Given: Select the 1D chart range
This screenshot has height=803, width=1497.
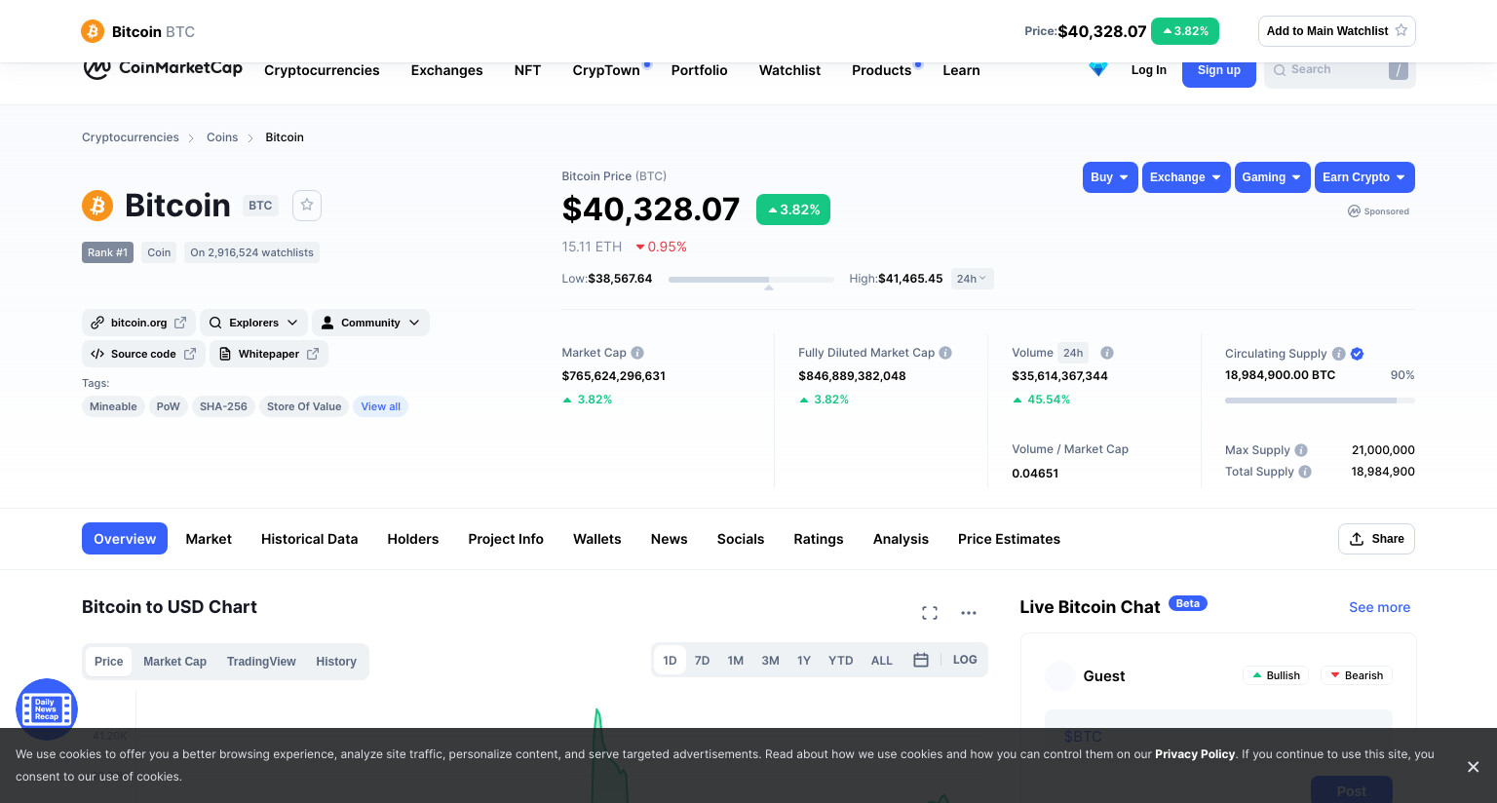Looking at the screenshot, I should pyautogui.click(x=670, y=661).
